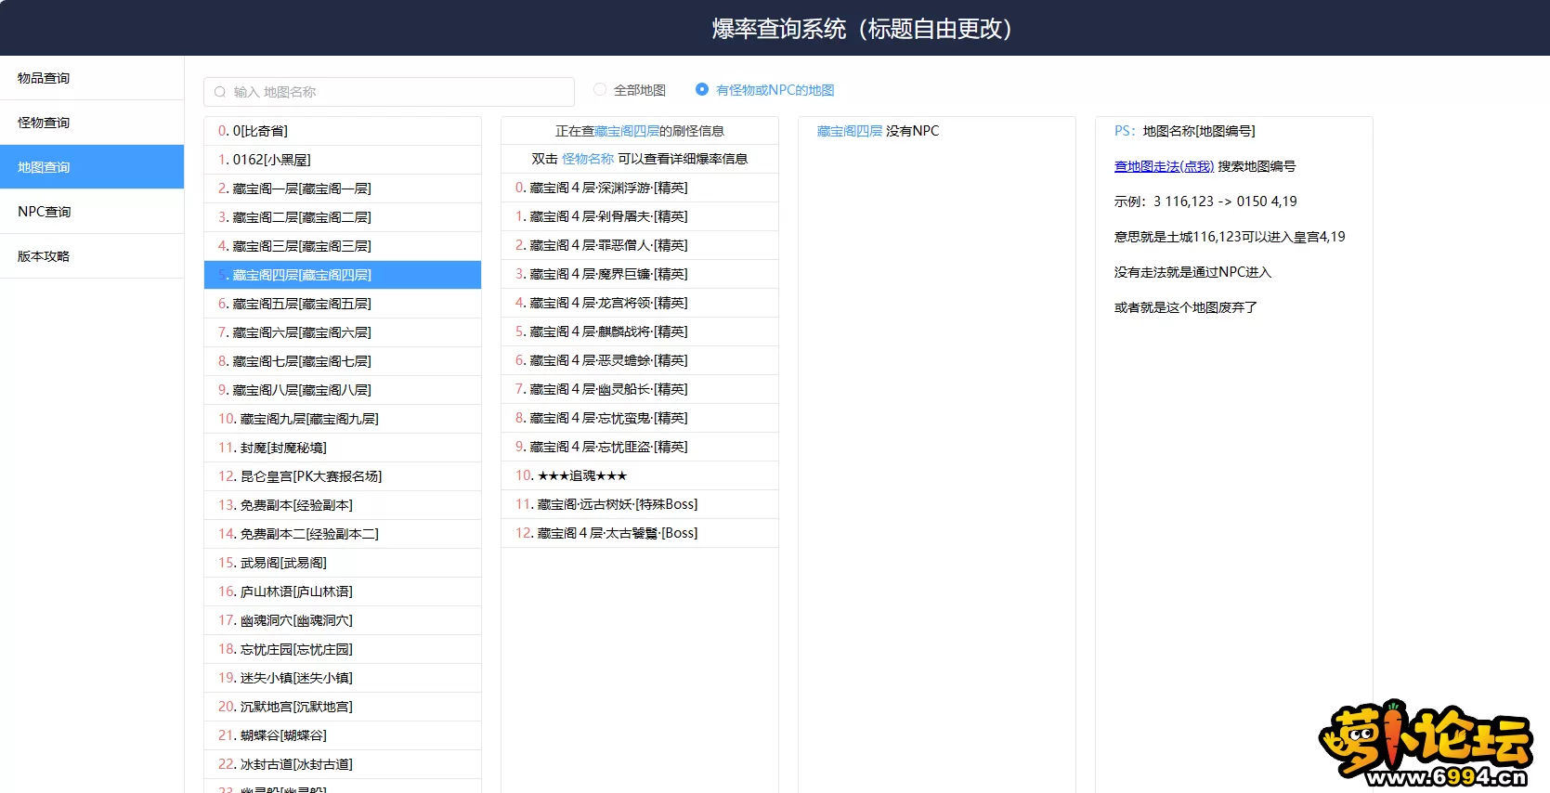Select map 藏宝阁九层[藏宝阁九层]

(343, 419)
